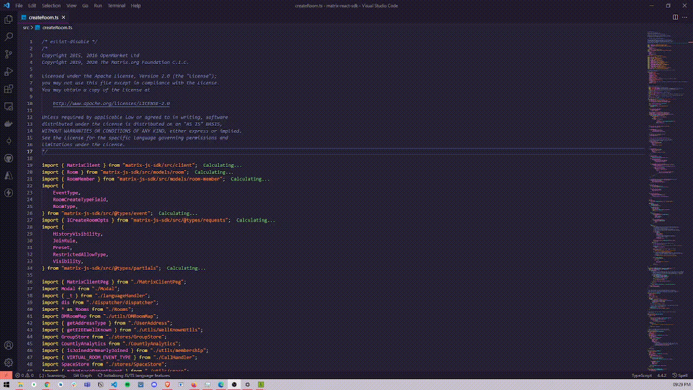693x390 pixels.
Task: Click line number 22 in the gutter
Action: pos(30,186)
